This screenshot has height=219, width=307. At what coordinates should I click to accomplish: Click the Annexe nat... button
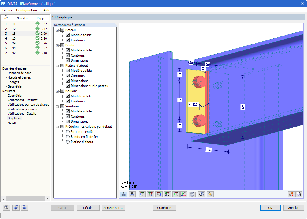113,208
